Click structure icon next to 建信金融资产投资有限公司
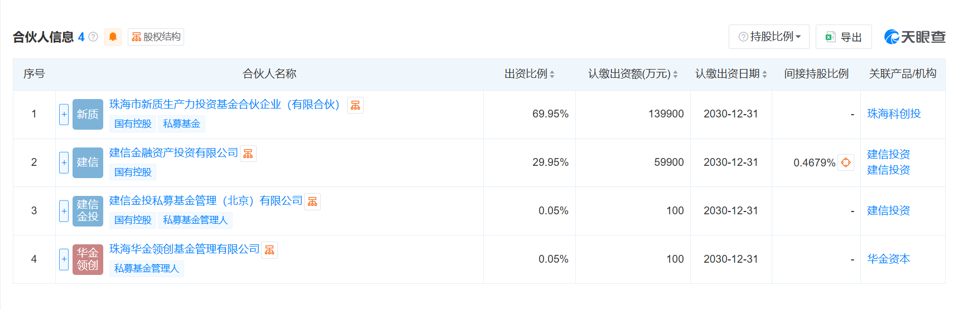The image size is (958, 310). click(x=248, y=154)
